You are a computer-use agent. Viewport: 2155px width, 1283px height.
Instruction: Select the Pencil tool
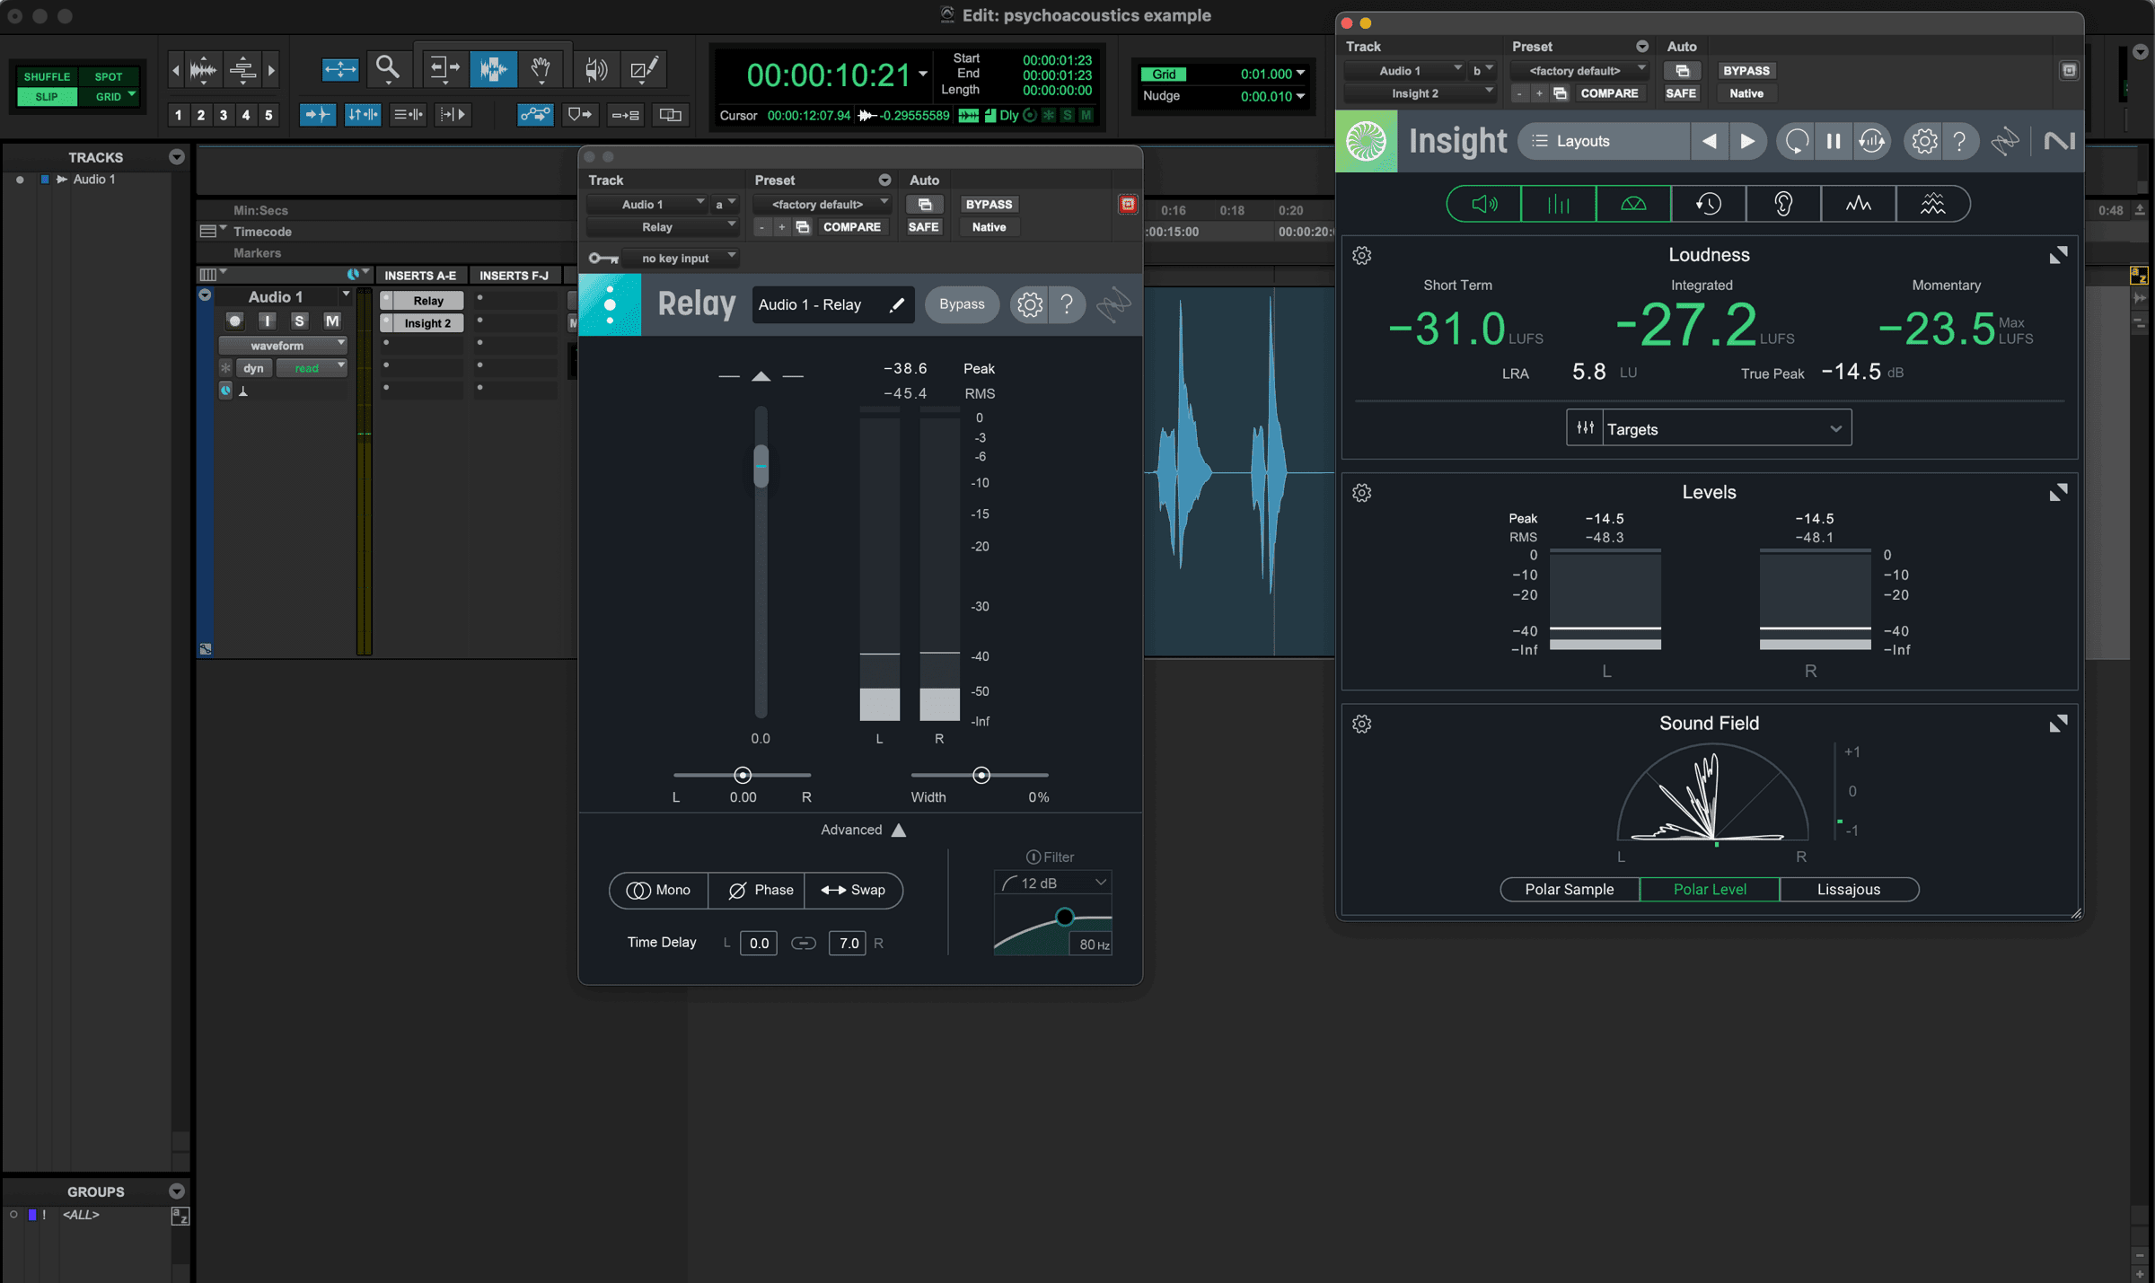point(644,69)
